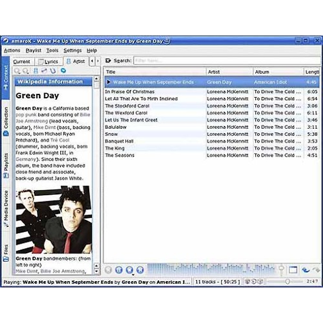The image size is (323, 323).
Task: Open the dropdown arrow under the play button
Action: click(133, 274)
